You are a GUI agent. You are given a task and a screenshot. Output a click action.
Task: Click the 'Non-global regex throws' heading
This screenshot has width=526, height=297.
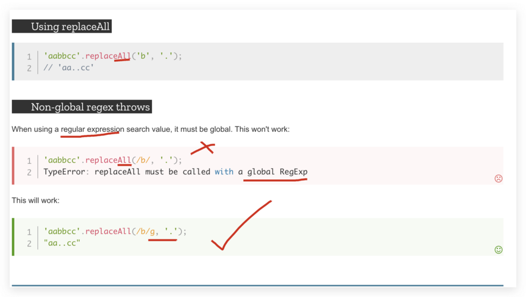(82, 107)
